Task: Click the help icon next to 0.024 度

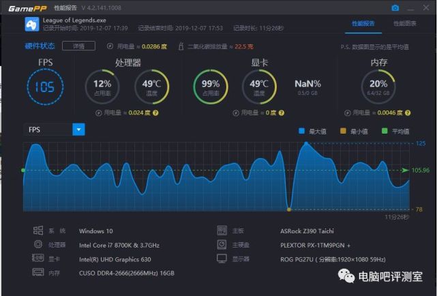Action: (x=155, y=113)
